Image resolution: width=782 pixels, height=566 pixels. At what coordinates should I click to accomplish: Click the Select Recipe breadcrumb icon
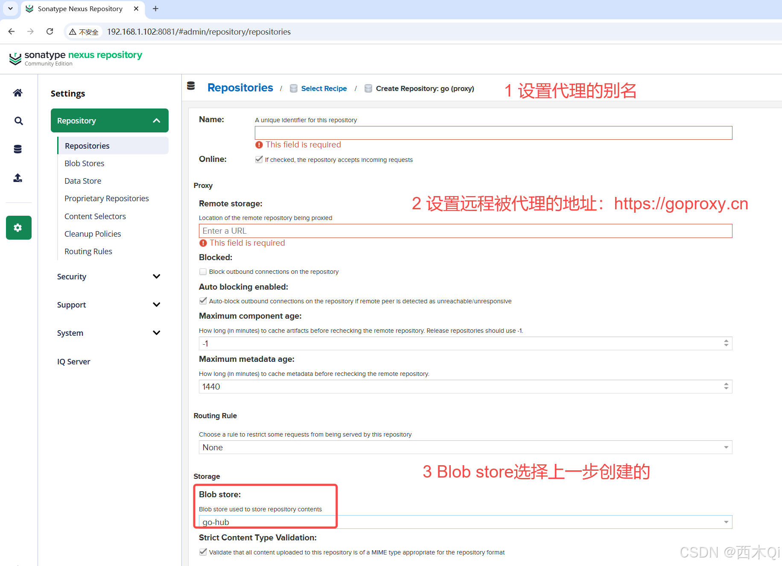[x=294, y=88]
